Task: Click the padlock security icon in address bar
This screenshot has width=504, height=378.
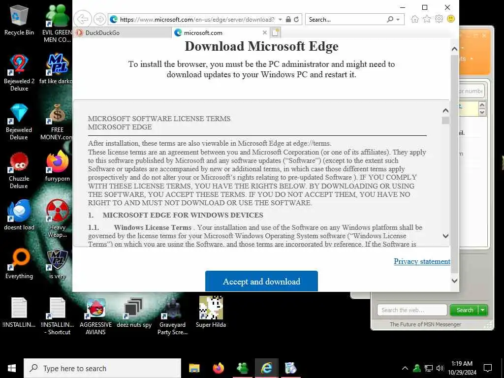Action: tap(288, 19)
